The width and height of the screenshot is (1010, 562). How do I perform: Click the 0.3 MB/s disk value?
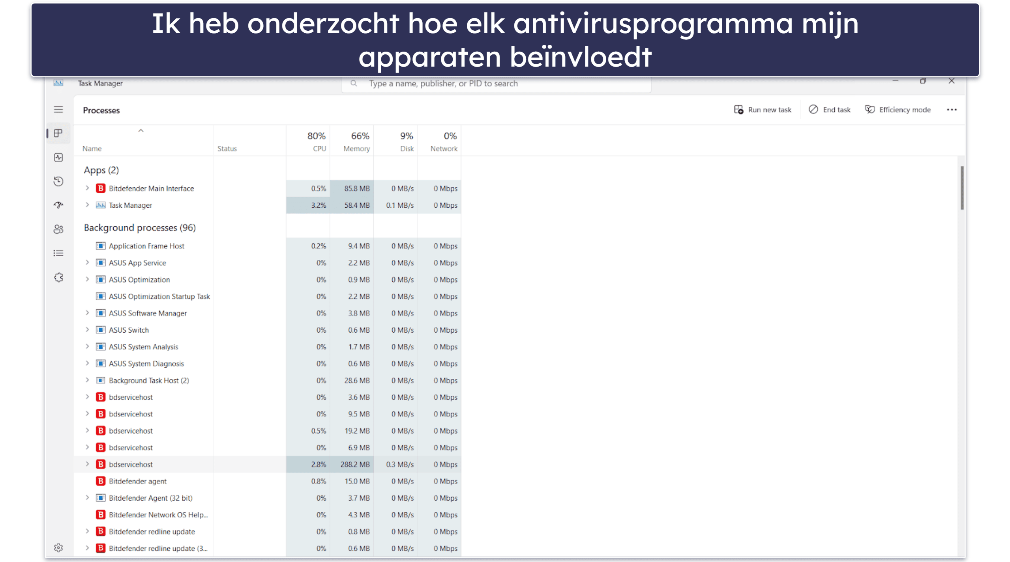[x=399, y=464]
